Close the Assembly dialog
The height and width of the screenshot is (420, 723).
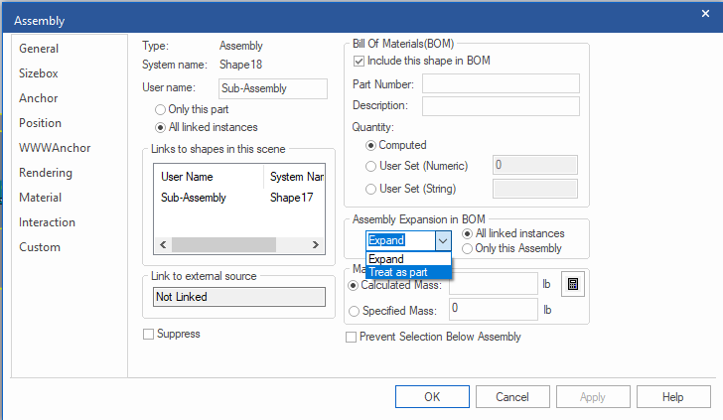pos(705,13)
